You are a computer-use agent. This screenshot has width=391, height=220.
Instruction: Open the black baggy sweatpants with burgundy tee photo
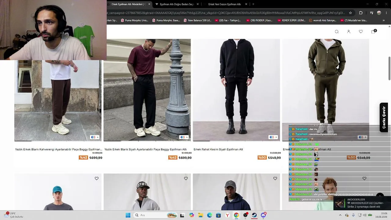[147, 90]
